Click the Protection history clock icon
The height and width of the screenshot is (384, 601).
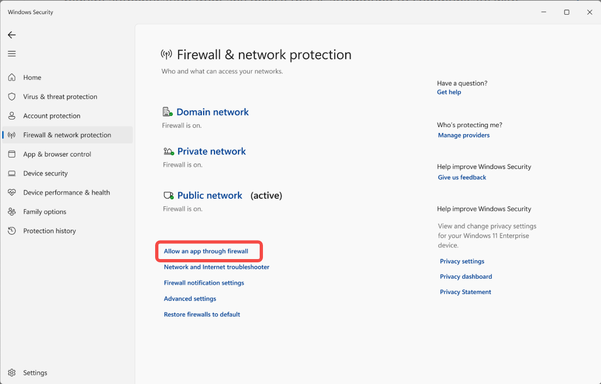coord(12,231)
